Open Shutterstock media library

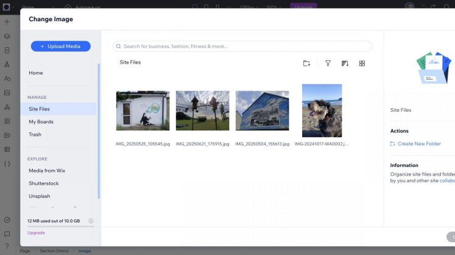(x=43, y=183)
